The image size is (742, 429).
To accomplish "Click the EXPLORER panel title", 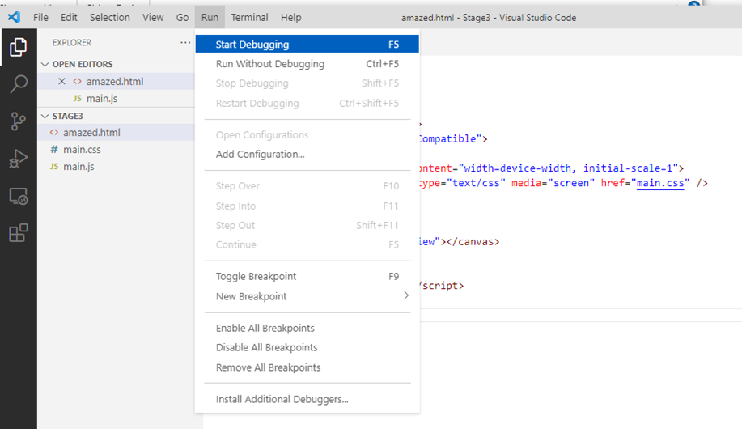I will tap(72, 43).
